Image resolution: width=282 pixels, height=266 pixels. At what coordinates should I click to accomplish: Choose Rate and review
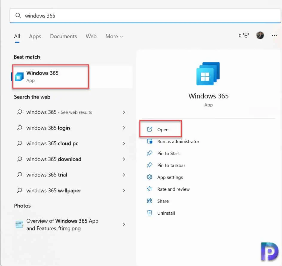click(173, 189)
